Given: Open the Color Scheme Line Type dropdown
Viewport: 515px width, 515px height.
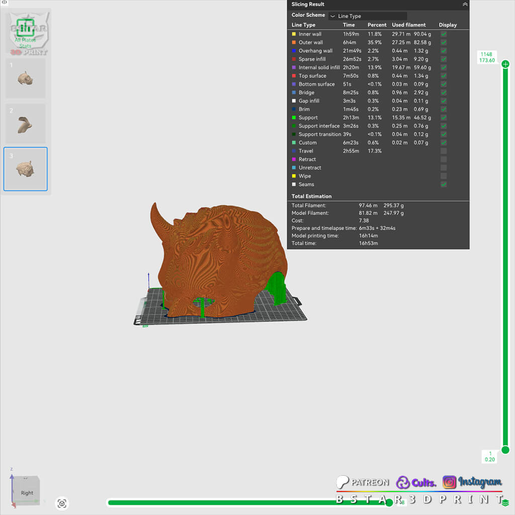Looking at the screenshot, I should [368, 16].
